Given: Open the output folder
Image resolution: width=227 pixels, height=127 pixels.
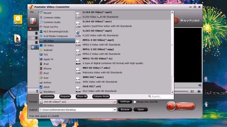Looking at the screenshot, I should pos(140,110).
